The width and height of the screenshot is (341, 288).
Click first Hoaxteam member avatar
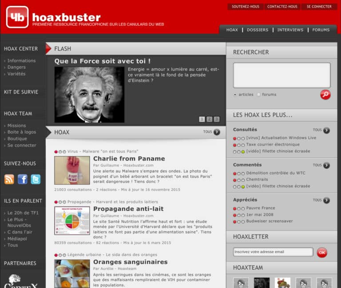(241, 283)
